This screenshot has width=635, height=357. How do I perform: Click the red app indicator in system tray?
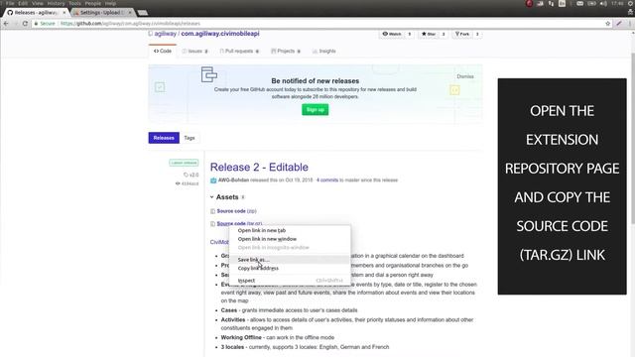[x=529, y=4]
